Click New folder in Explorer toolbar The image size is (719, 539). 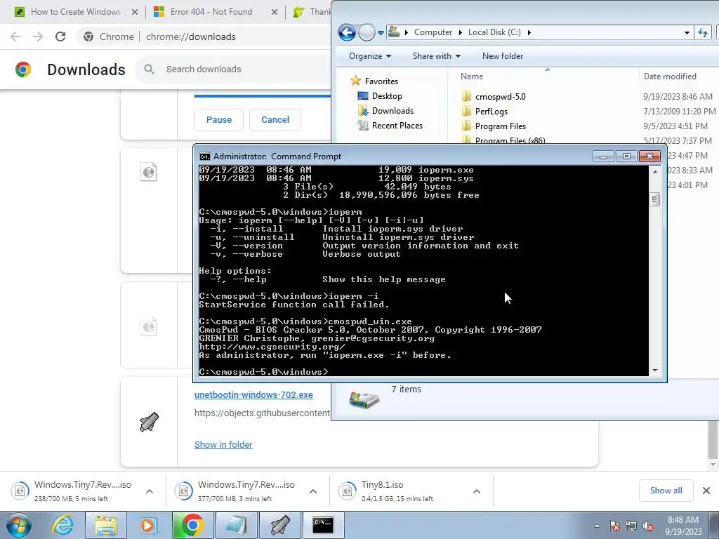503,56
